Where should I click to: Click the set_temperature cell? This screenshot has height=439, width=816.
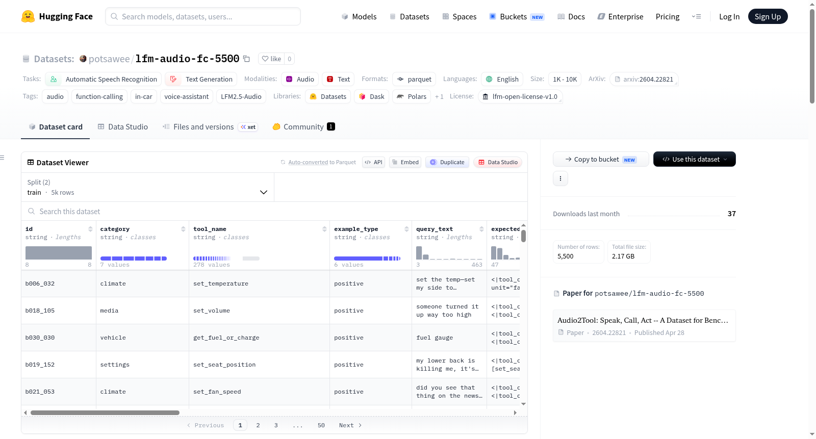[259, 283]
